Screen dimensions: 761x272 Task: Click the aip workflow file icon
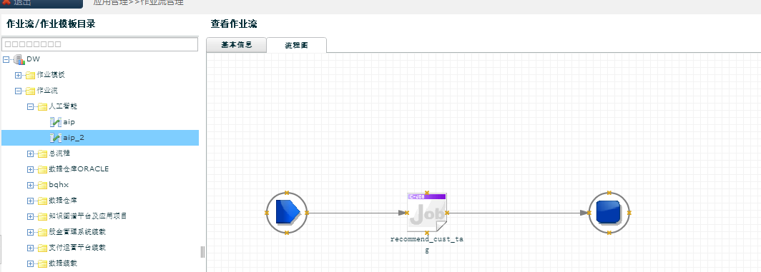tap(55, 122)
